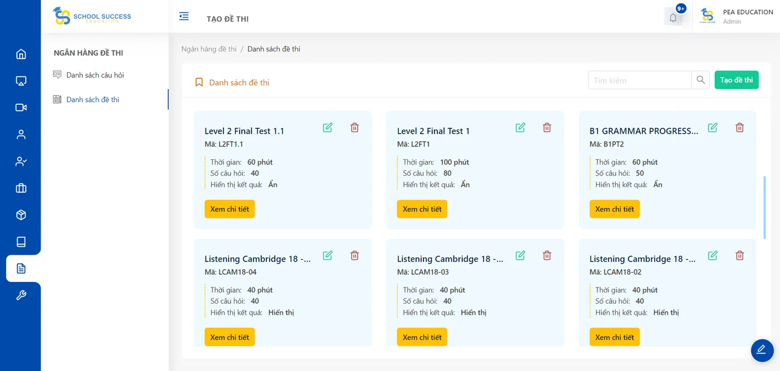Edit the exam with code L2FT1

tap(520, 128)
